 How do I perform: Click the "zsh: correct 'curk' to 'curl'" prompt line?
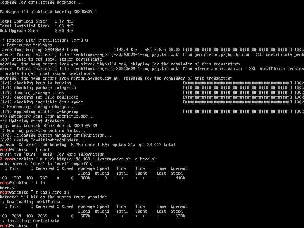coord(46,164)
